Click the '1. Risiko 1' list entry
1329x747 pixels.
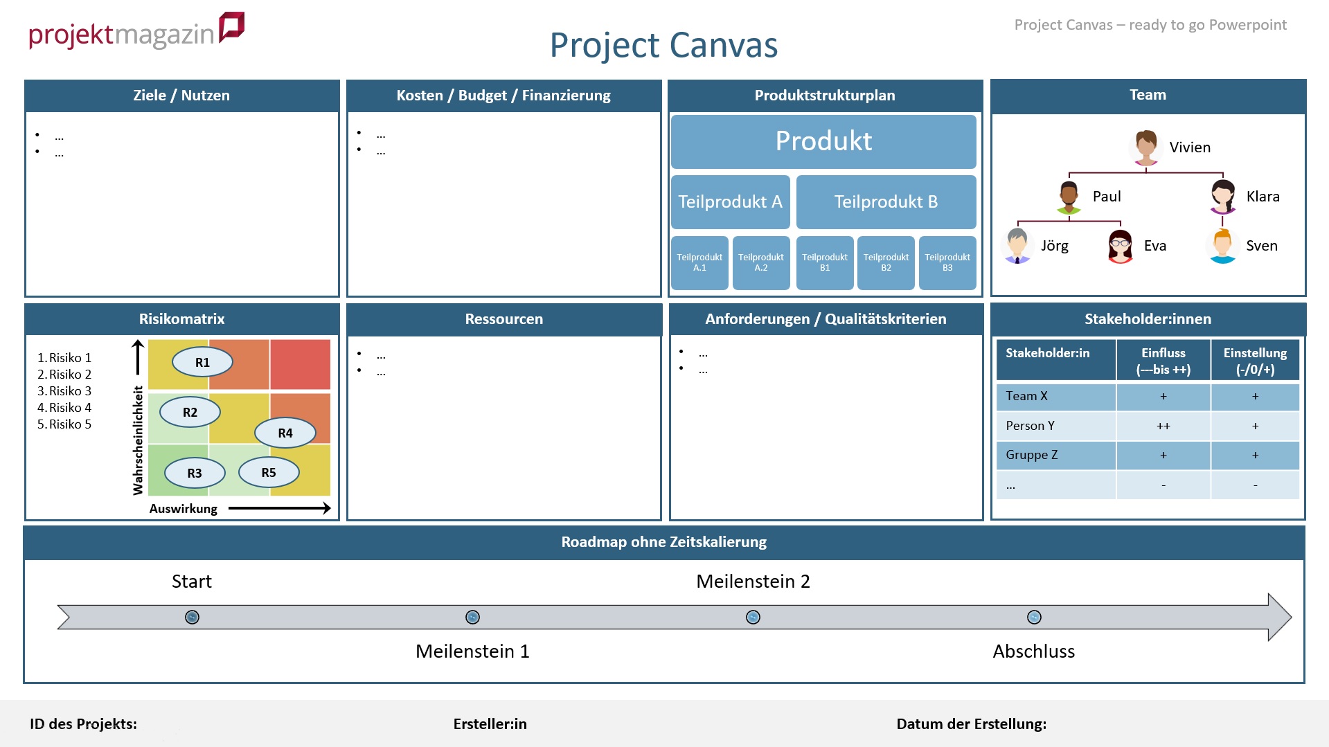tap(64, 358)
